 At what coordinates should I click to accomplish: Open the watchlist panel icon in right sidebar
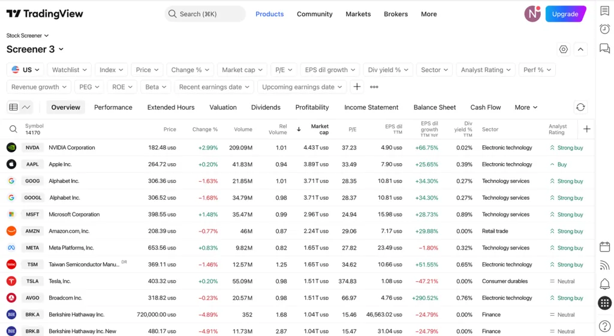tap(604, 11)
